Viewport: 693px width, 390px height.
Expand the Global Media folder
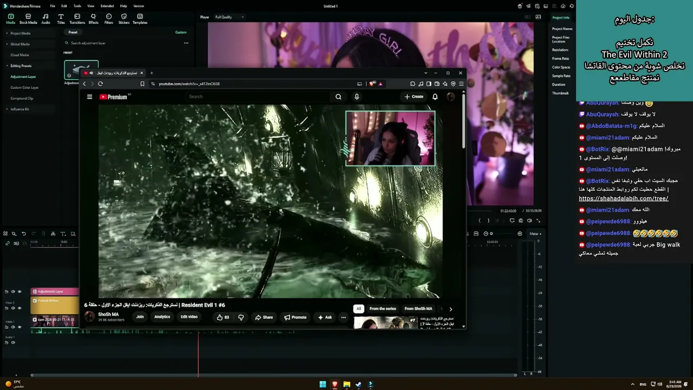(6, 44)
